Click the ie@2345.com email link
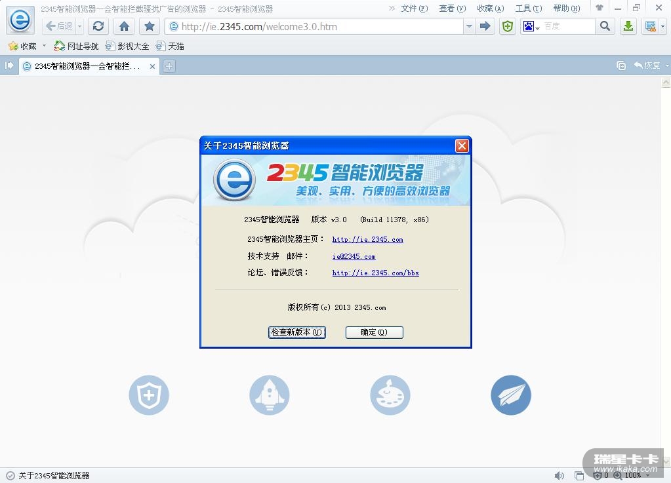This screenshot has height=483, width=671. point(354,256)
